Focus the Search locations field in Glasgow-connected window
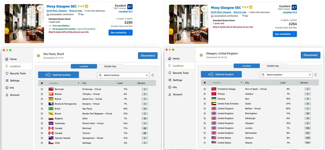This screenshot has width=325, height=150. (286, 75)
